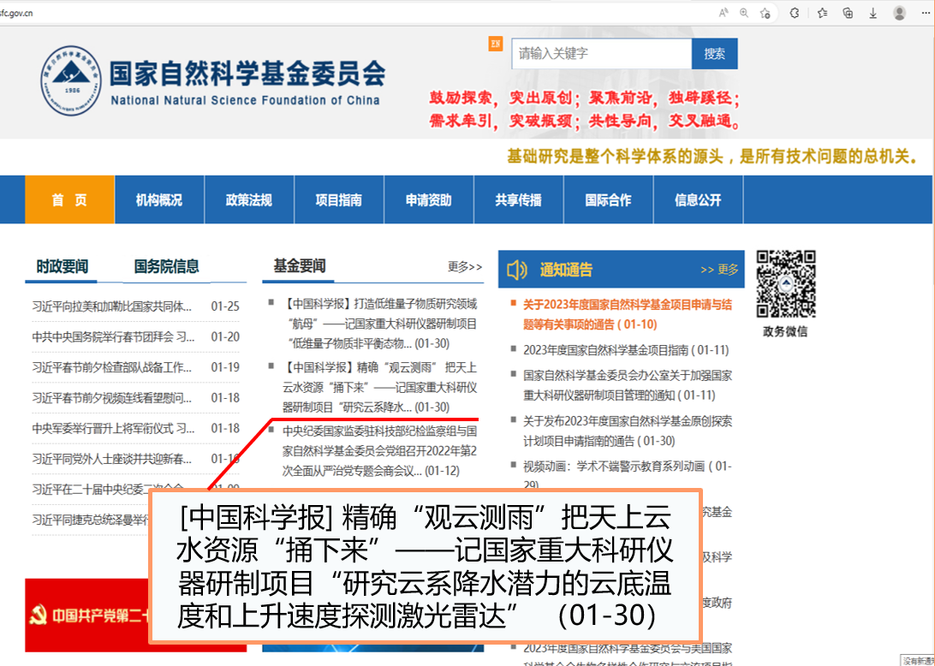Screen dimensions: 935x666
Task: Open the Favorites list icon
Action: [x=822, y=13]
